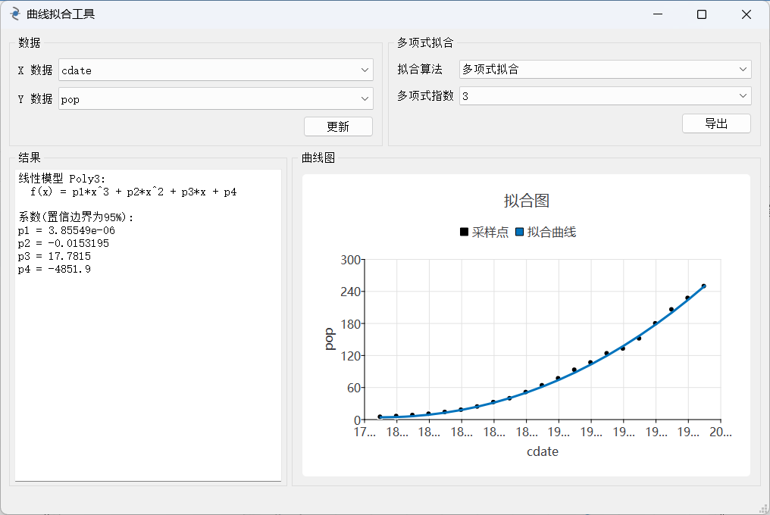Click the 导出 button
770x515 pixels.
coord(716,123)
